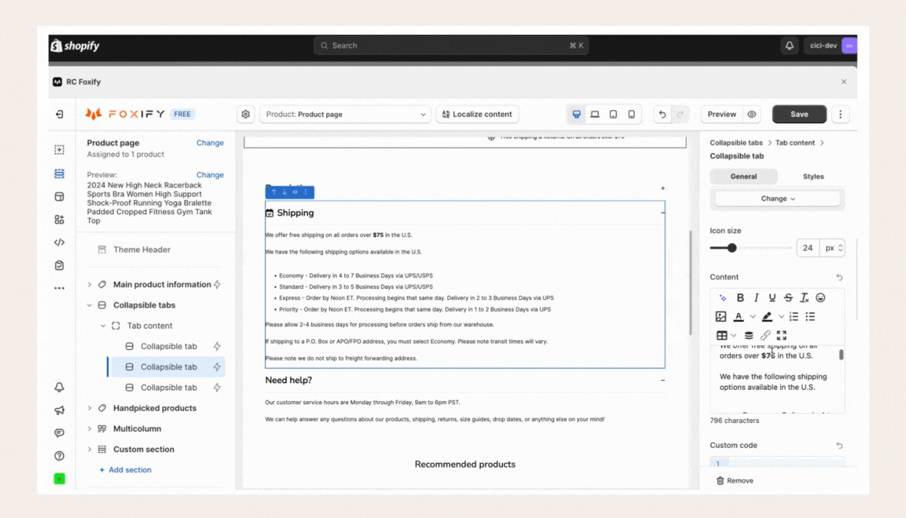This screenshot has height=518, width=906.
Task: Toggle visibility eye on the selected block toolbar
Action: point(295,192)
